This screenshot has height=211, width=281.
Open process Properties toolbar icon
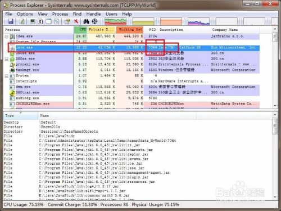point(67,21)
